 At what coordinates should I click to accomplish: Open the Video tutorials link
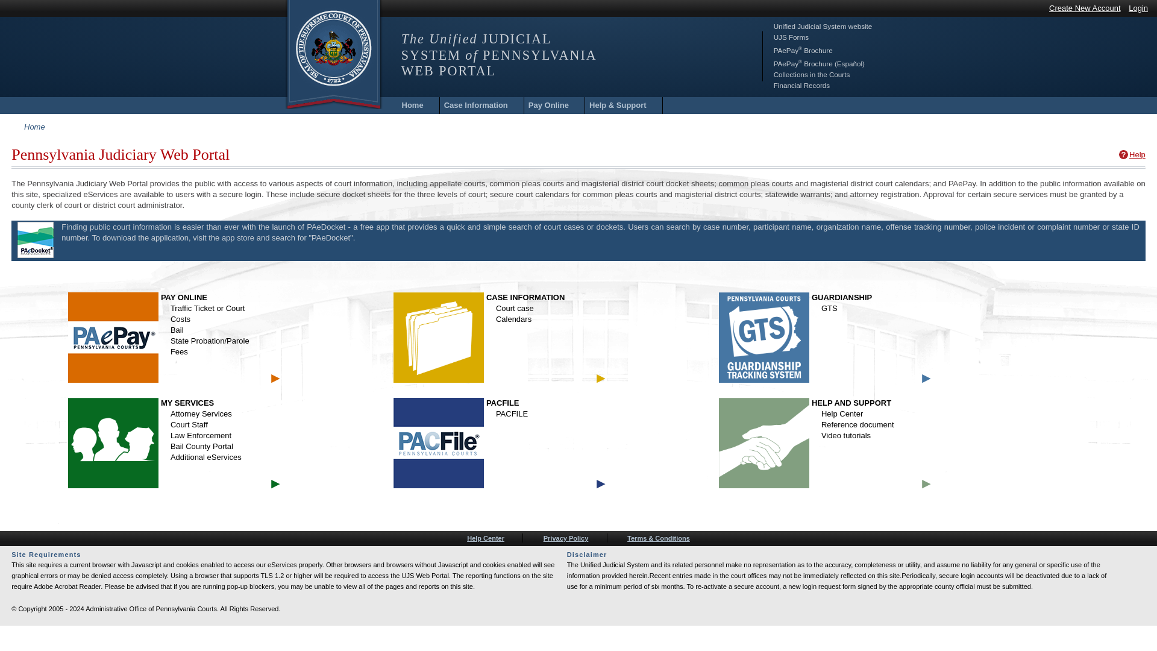(x=846, y=436)
